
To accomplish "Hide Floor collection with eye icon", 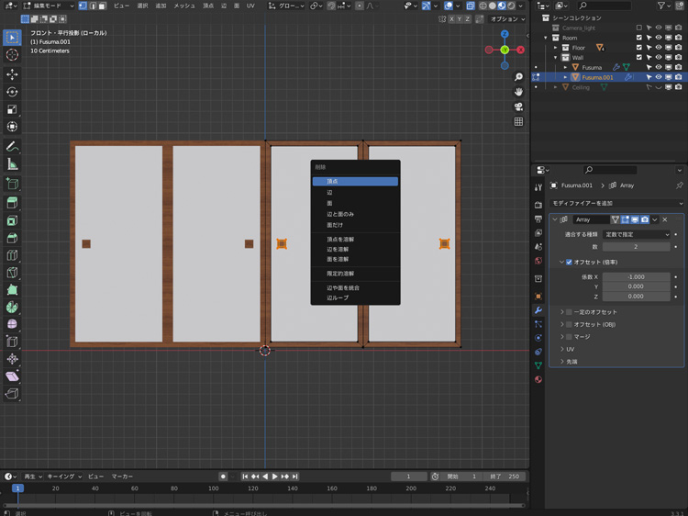I will (x=659, y=47).
